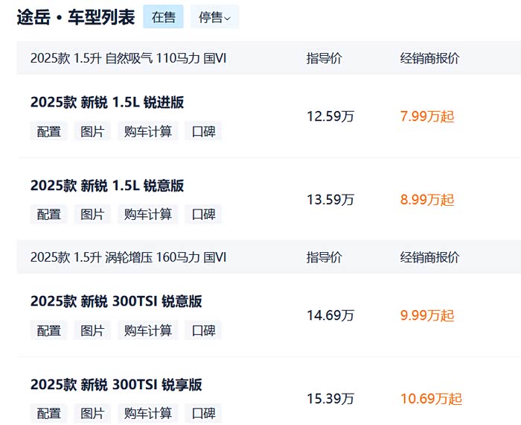
Task: Select the 在售 tab
Action: pyautogui.click(x=163, y=17)
